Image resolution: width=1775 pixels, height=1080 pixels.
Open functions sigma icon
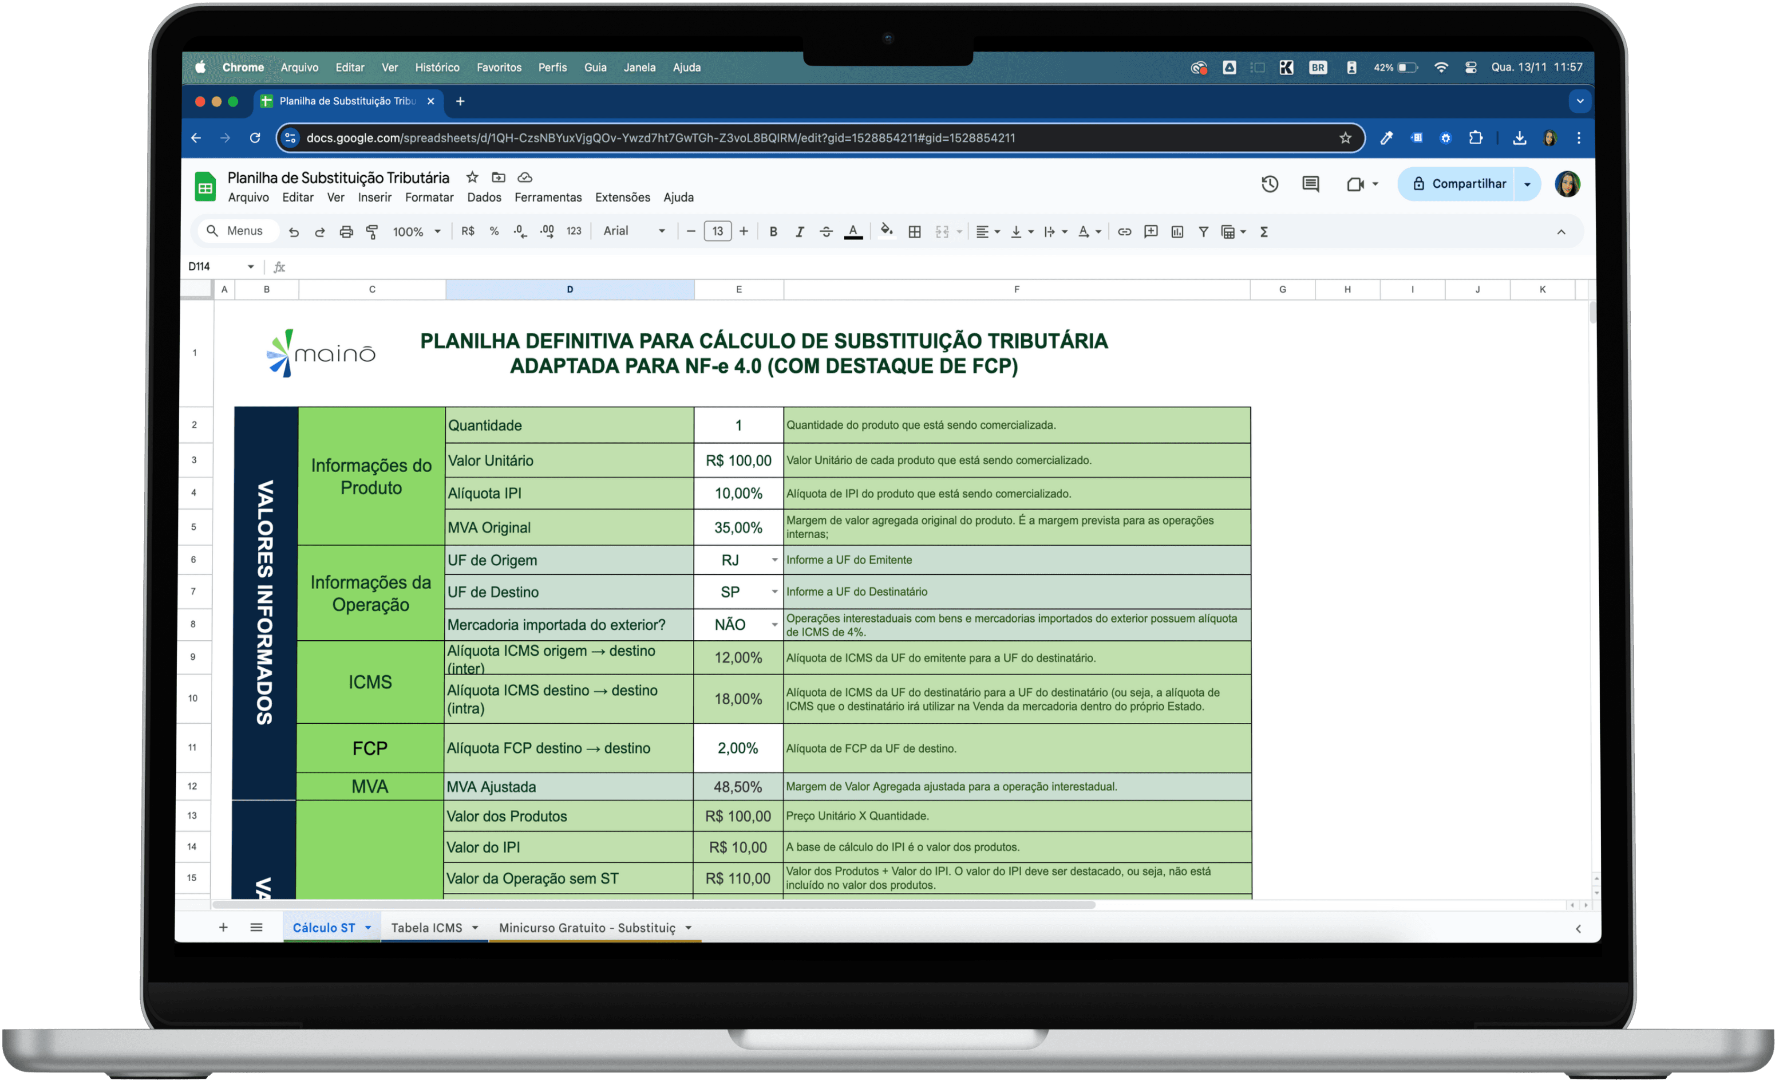(1264, 232)
